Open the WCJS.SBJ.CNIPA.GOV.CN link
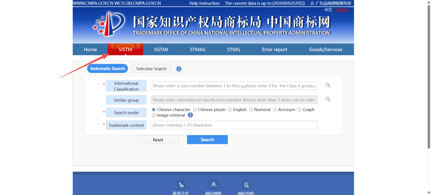The image size is (431, 195). [x=138, y=3]
